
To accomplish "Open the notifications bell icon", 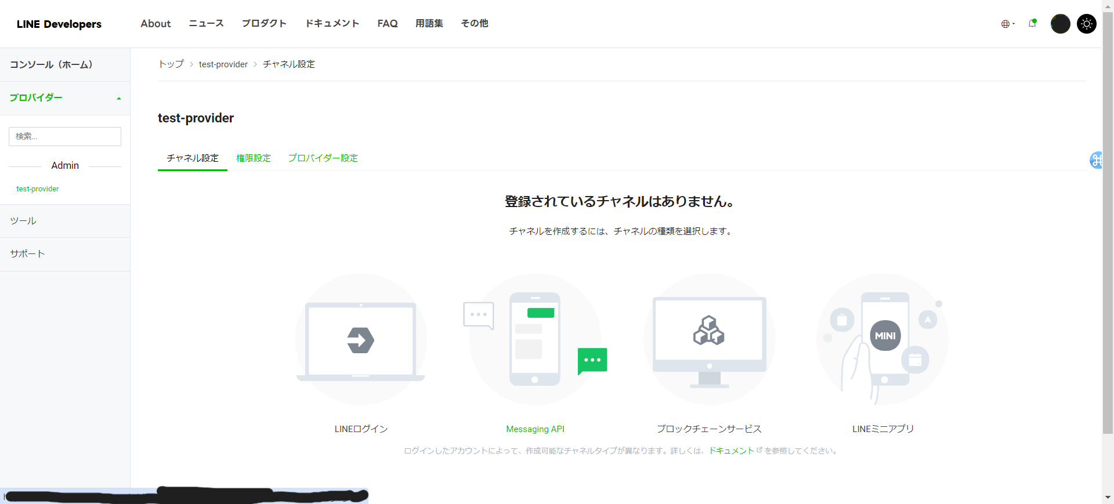I will coord(1033,23).
